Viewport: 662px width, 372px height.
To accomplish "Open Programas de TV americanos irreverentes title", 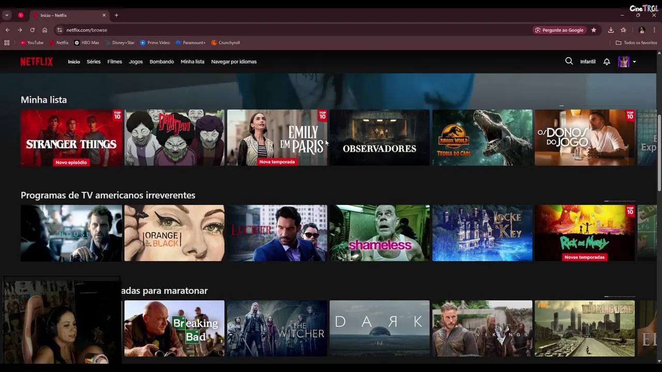I will click(x=108, y=195).
